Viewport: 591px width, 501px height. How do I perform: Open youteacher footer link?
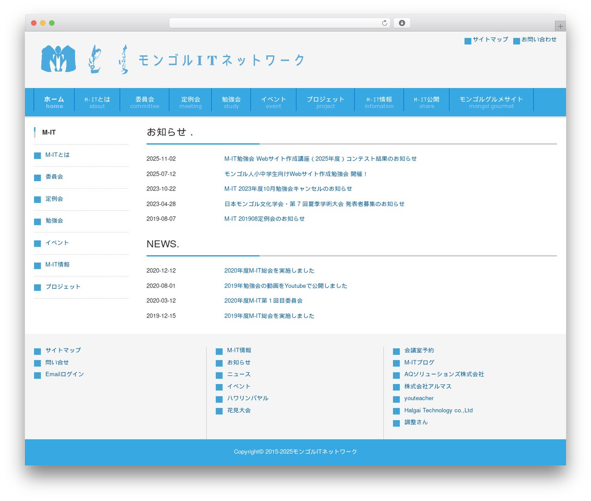(x=419, y=398)
